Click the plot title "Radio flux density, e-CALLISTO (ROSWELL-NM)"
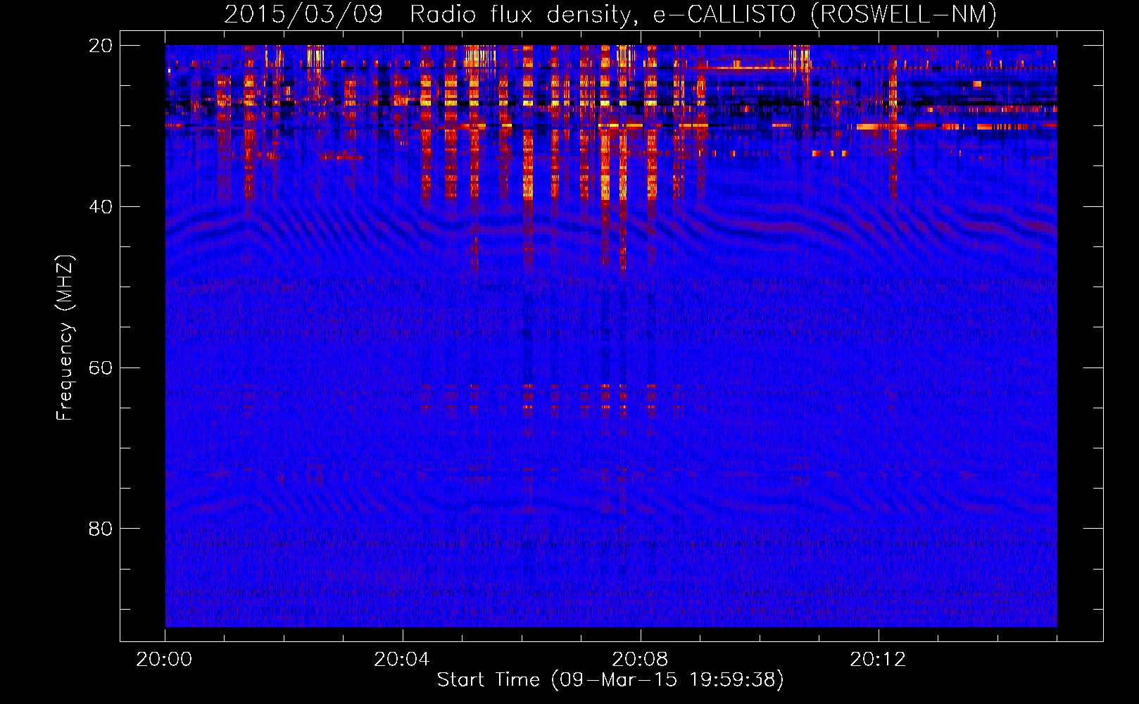Screen dimensions: 1139x704 (703, 15)
